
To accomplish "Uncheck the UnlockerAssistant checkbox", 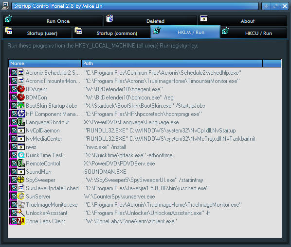I will pyautogui.click(x=14, y=213).
